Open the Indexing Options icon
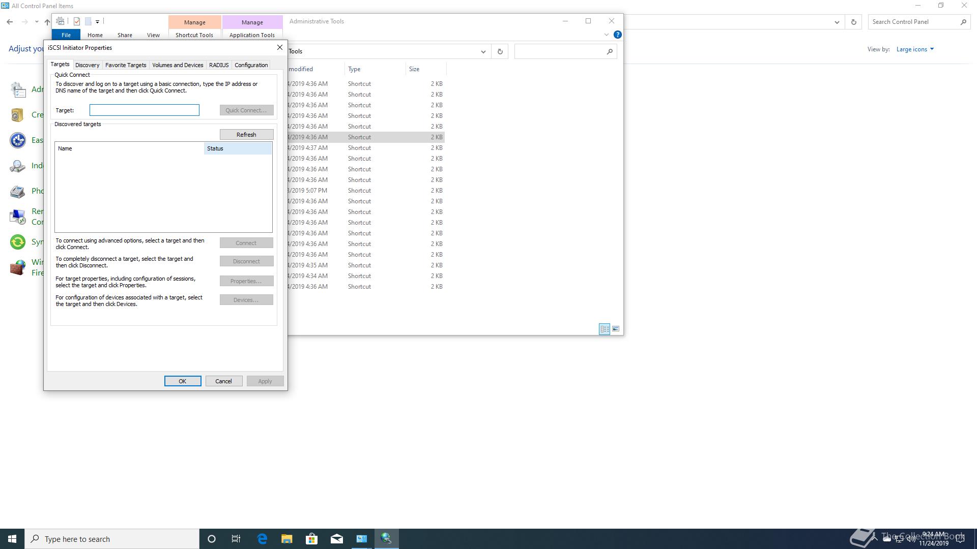 pyautogui.click(x=17, y=166)
